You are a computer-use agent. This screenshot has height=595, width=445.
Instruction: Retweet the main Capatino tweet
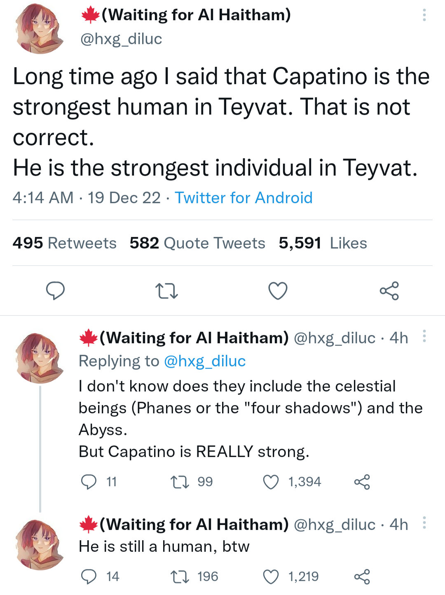pyautogui.click(x=167, y=290)
